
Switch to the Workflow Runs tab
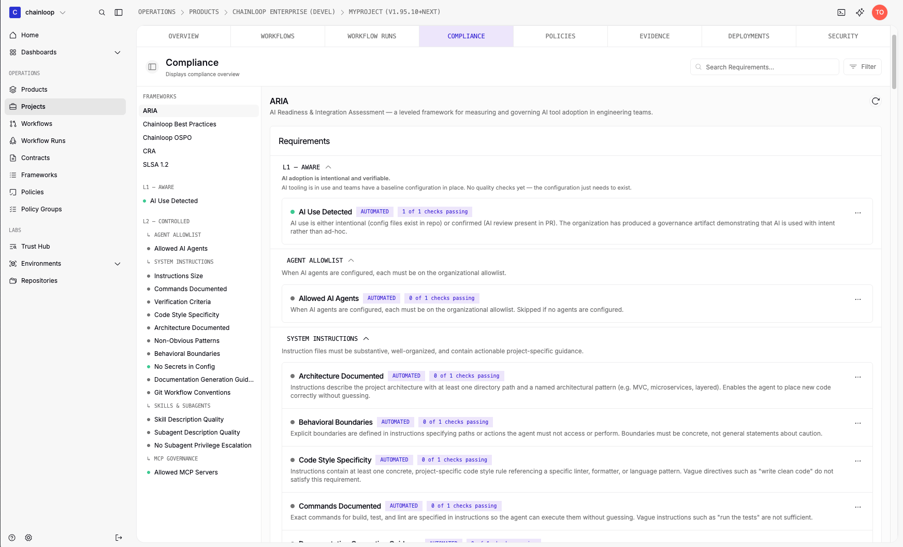[372, 36]
